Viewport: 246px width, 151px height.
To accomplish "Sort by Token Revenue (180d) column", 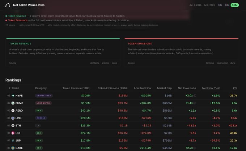I will pos(76,88).
